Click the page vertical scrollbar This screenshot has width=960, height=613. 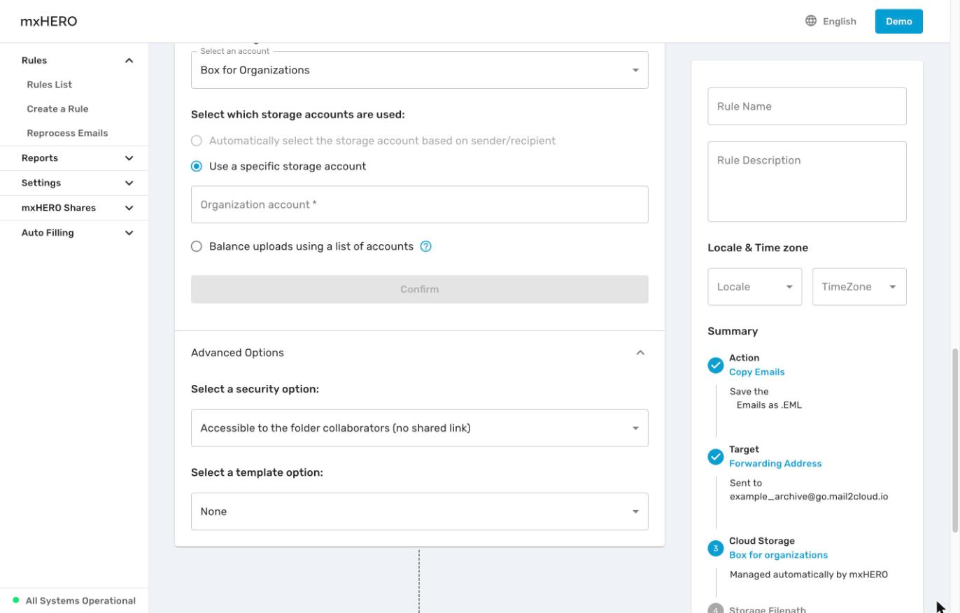[955, 439]
